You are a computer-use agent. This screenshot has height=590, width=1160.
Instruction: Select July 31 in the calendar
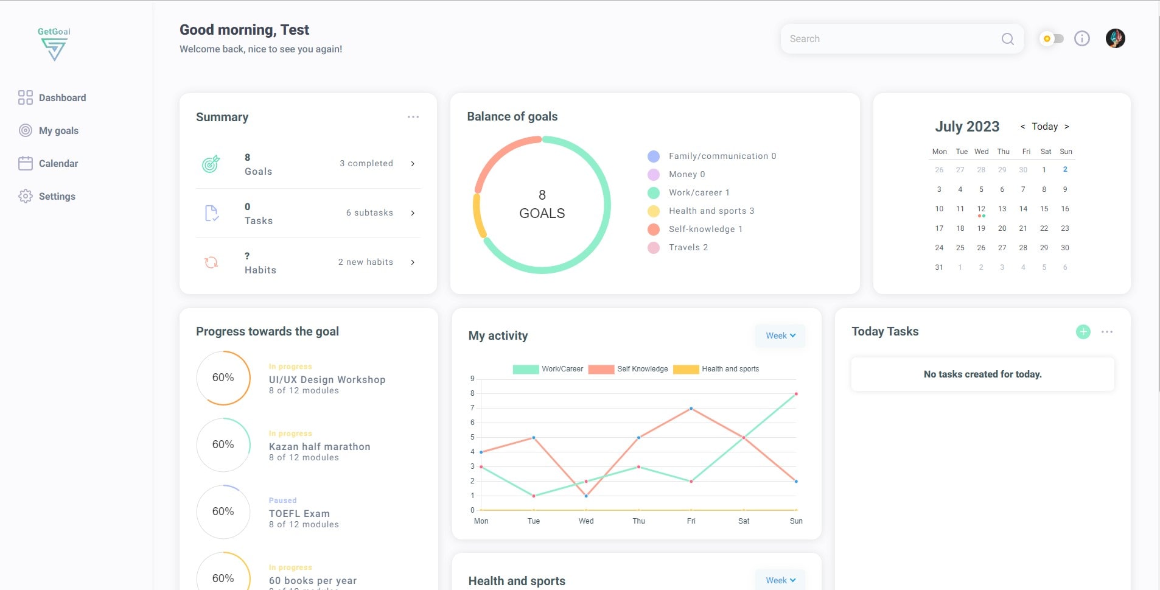(939, 267)
